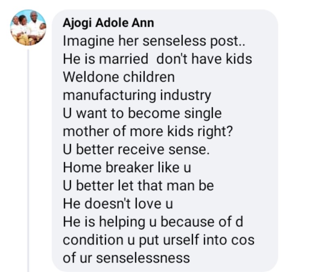The image size is (311, 272).
Task: Open Ajogi Adole Ann's profile picture
Action: (28, 28)
